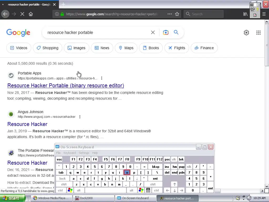Open the Settings menu in On-Screen Keyboard

point(84,153)
